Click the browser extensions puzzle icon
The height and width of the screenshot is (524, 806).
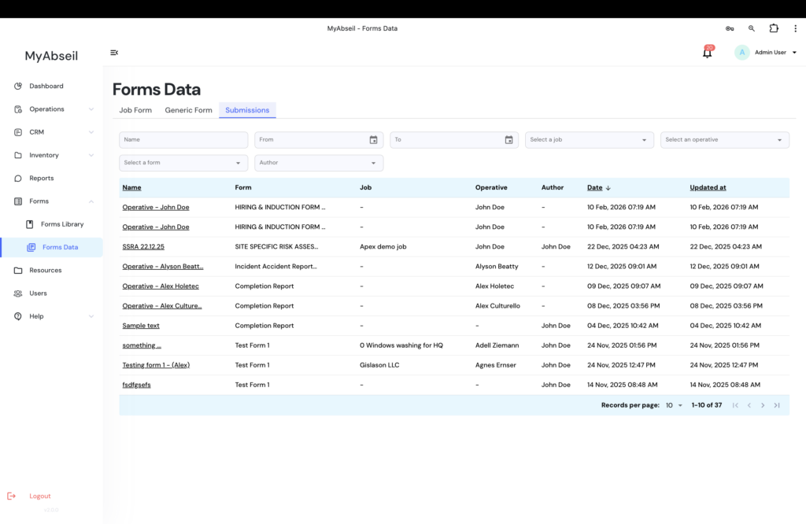(x=774, y=28)
